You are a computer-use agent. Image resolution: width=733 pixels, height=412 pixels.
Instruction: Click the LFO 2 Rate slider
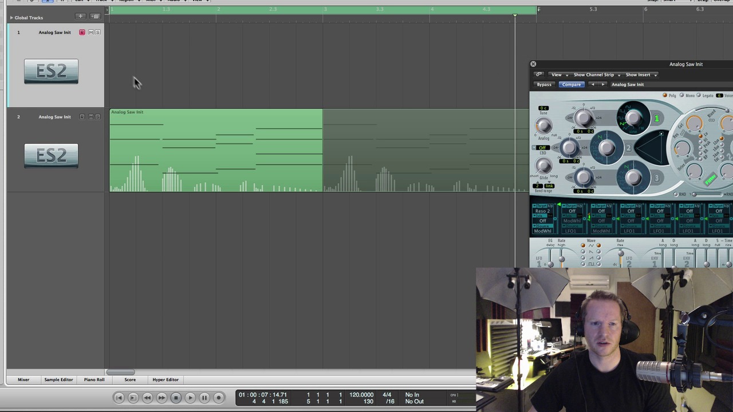[620, 253]
